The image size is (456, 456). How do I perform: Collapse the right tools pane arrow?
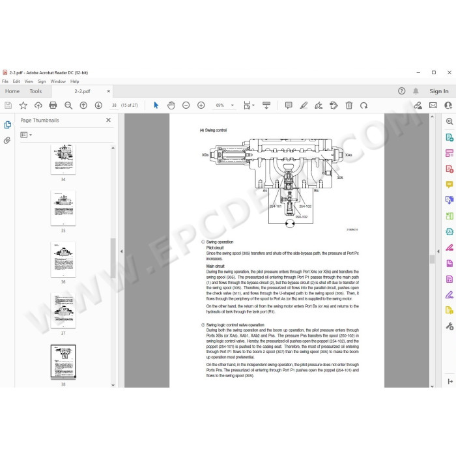coord(438,251)
